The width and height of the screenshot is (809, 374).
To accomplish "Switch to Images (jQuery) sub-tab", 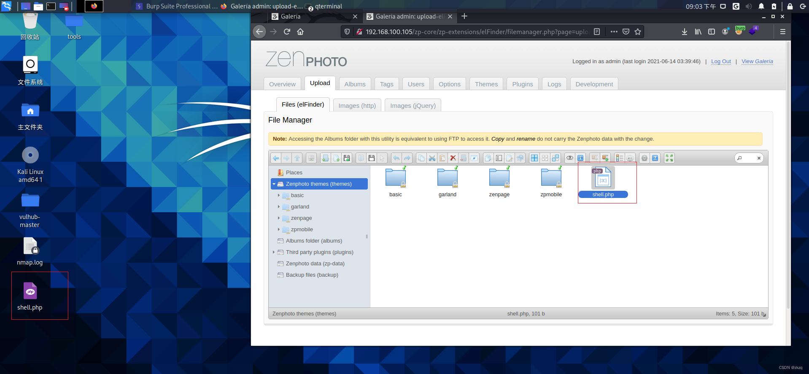I will point(413,105).
